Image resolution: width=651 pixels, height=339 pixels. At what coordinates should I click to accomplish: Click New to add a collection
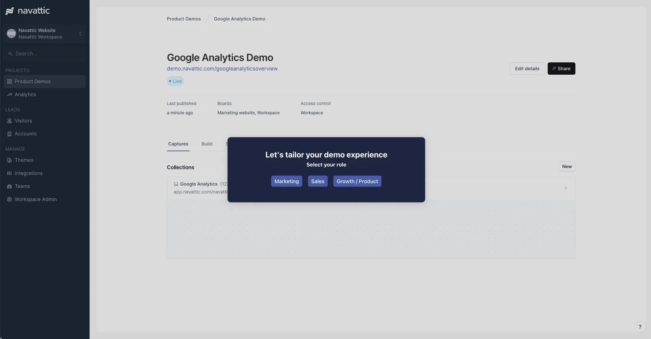(x=567, y=167)
